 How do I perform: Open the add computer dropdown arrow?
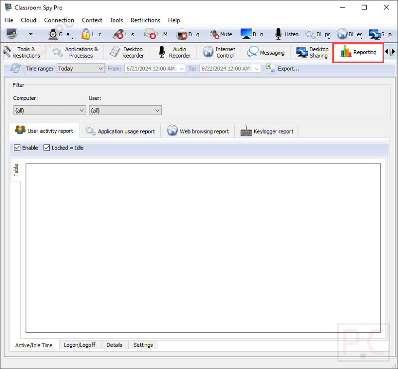coord(31,34)
